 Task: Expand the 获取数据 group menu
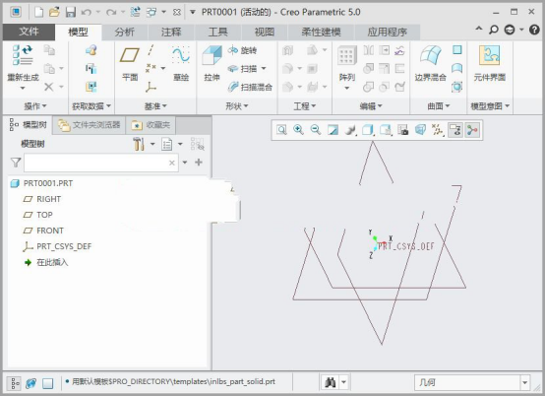(x=91, y=105)
